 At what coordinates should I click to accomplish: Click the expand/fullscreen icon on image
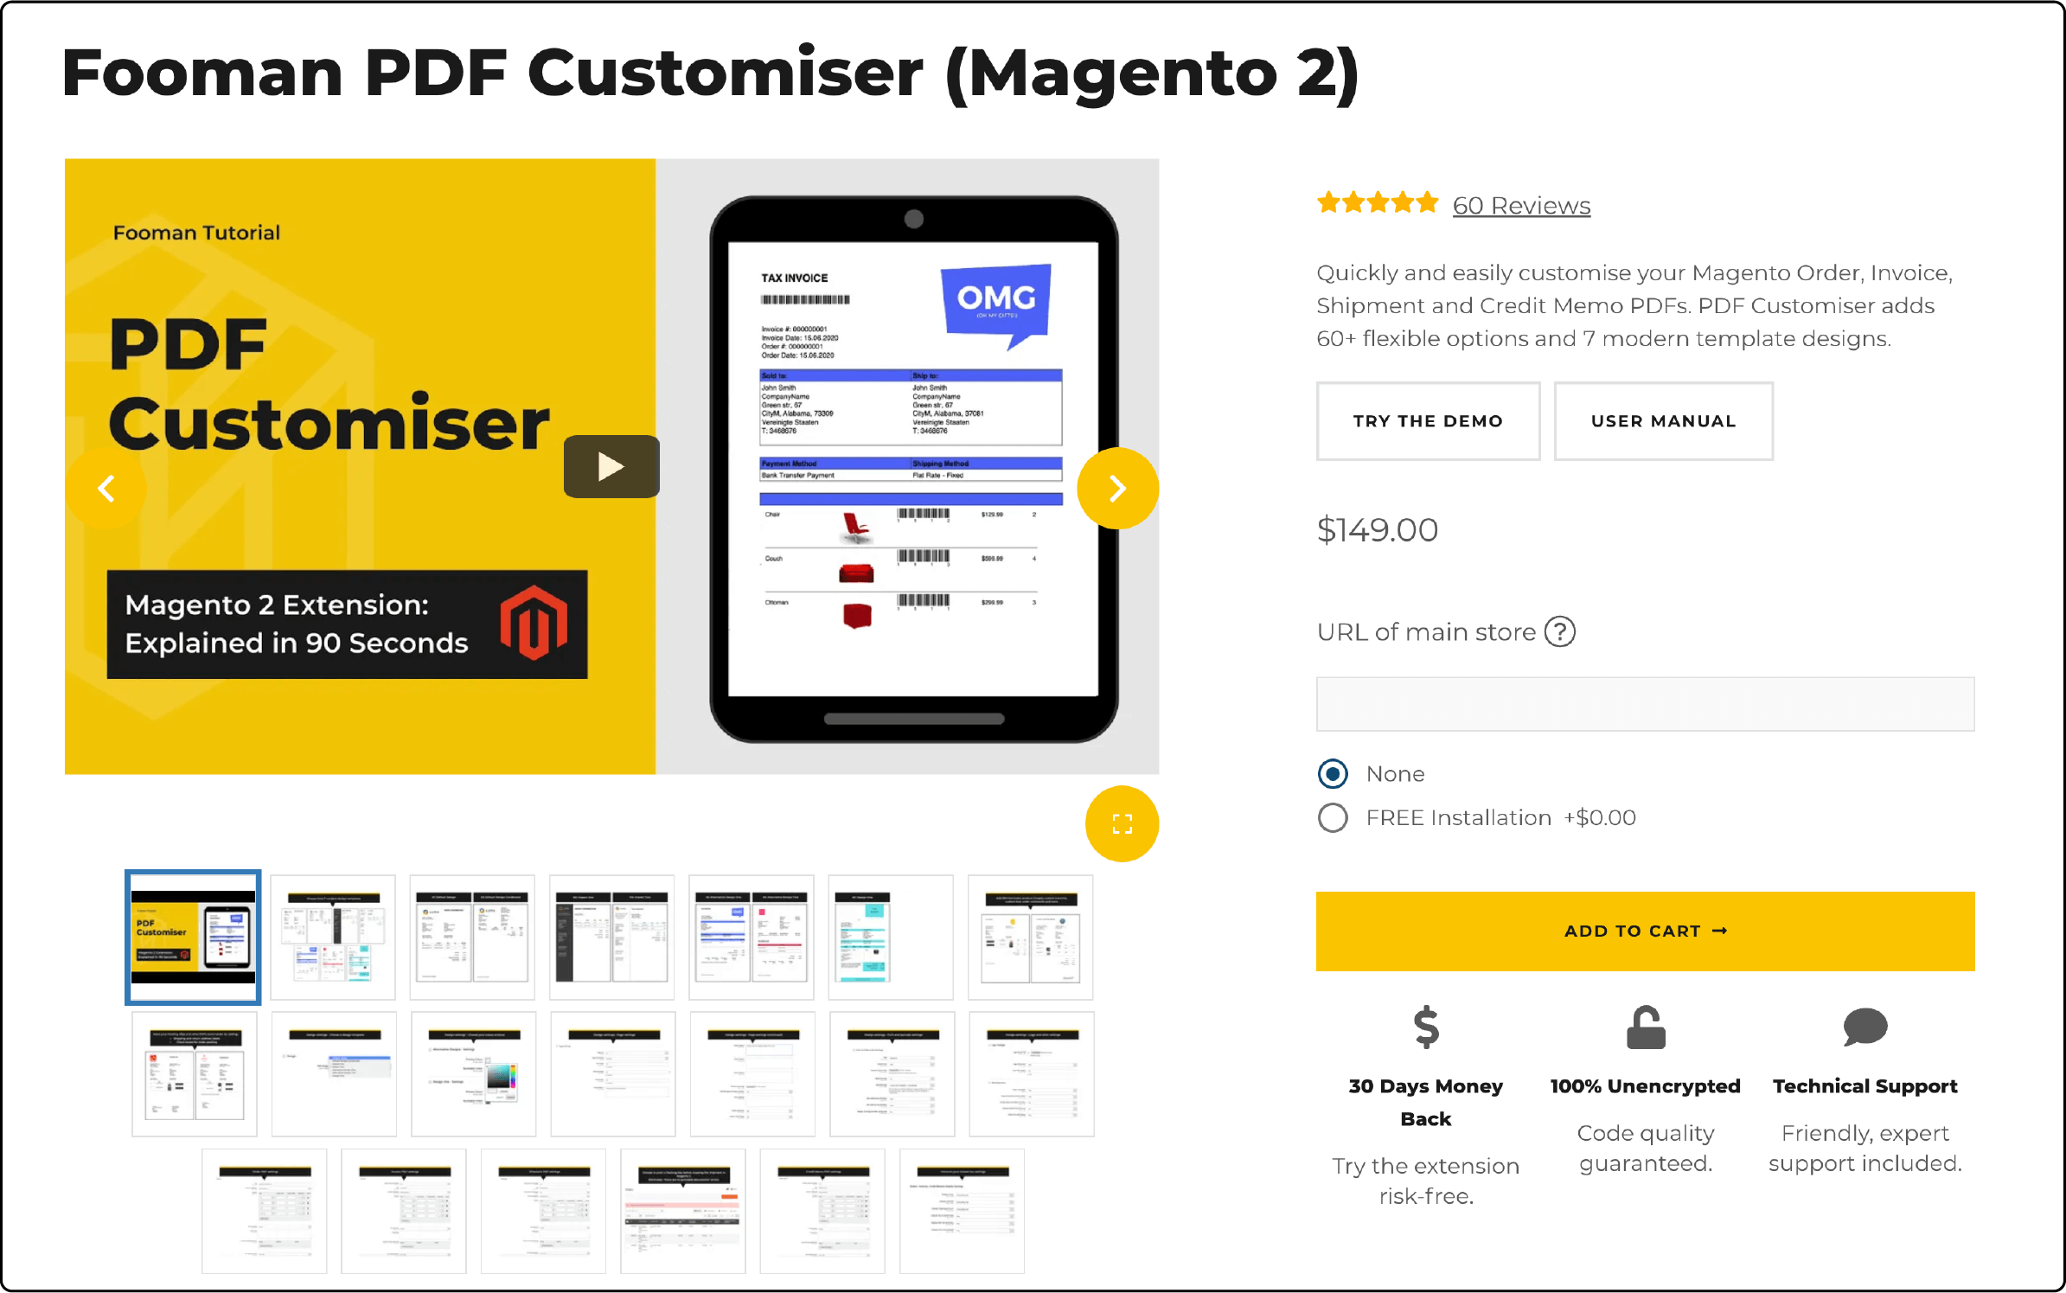(1123, 823)
